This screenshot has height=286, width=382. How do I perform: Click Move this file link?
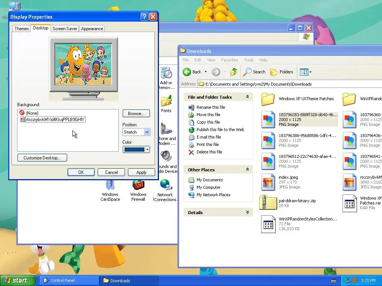pos(208,115)
